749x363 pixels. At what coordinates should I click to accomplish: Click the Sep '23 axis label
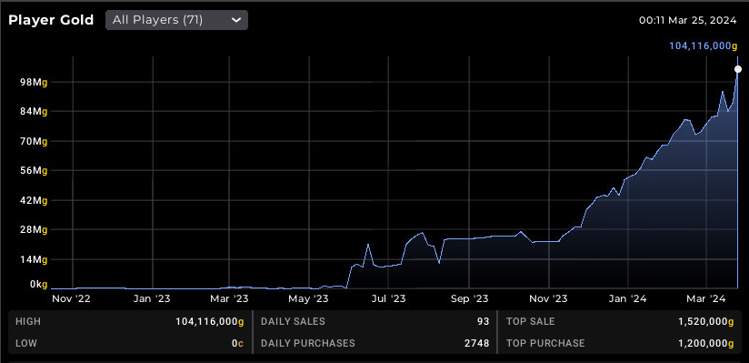coord(469,299)
